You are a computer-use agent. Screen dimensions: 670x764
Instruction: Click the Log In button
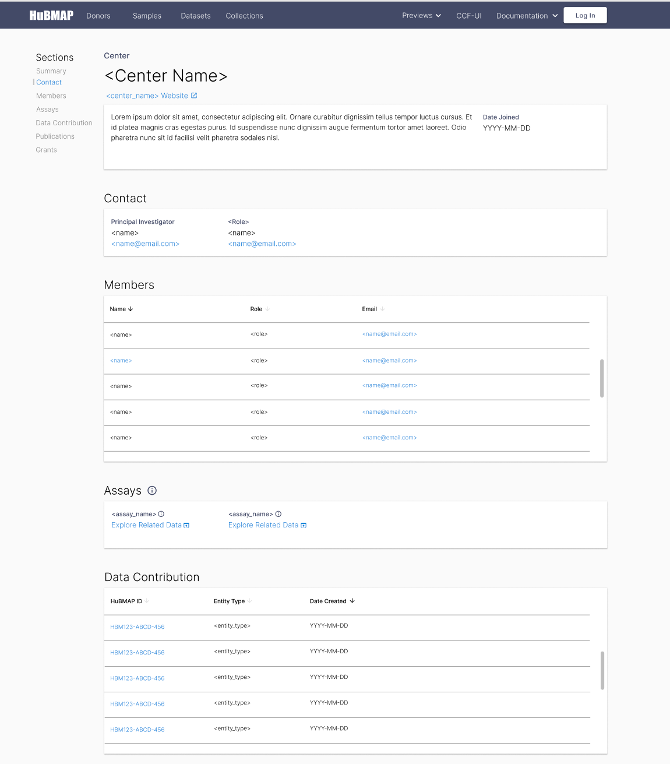585,15
